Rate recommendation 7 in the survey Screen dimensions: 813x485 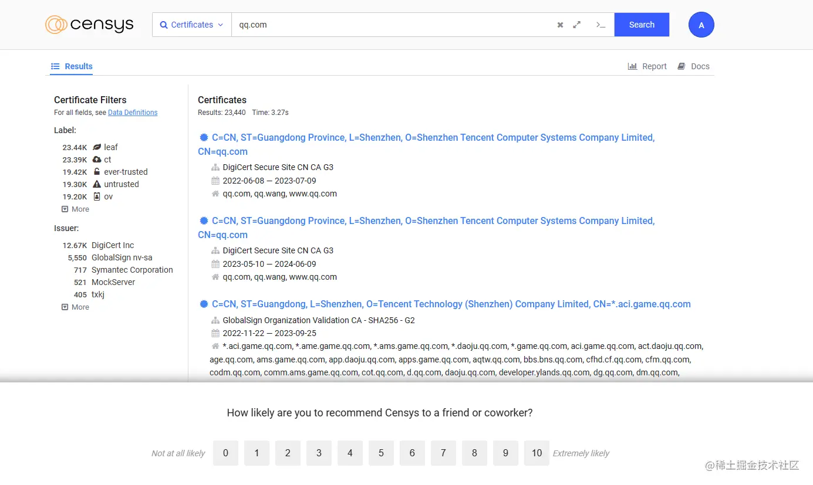pos(443,453)
